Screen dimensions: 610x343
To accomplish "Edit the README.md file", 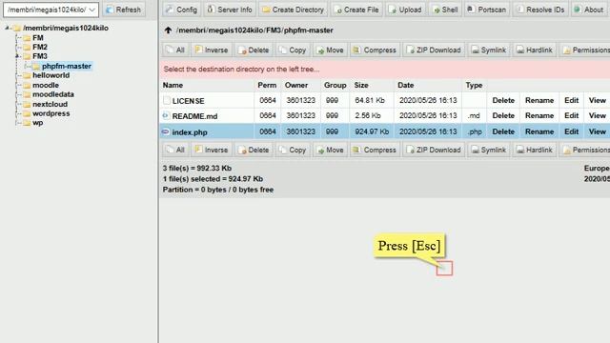I will pyautogui.click(x=571, y=115).
